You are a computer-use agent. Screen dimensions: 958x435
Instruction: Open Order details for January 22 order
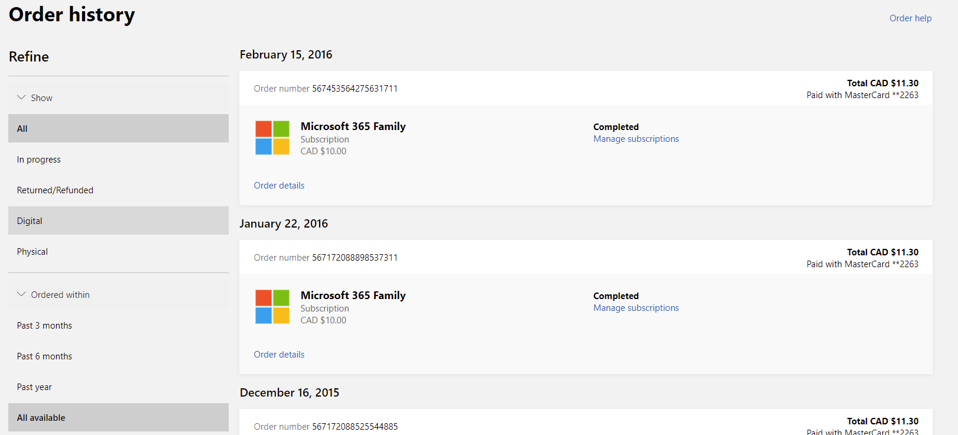279,355
